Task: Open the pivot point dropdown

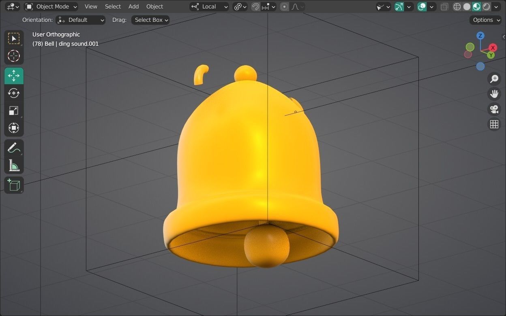Action: 240,6
